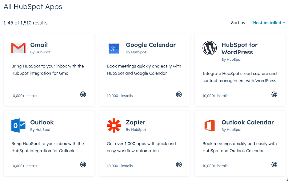
Task: Click the Zapier orange asterisk icon
Action: (114, 125)
